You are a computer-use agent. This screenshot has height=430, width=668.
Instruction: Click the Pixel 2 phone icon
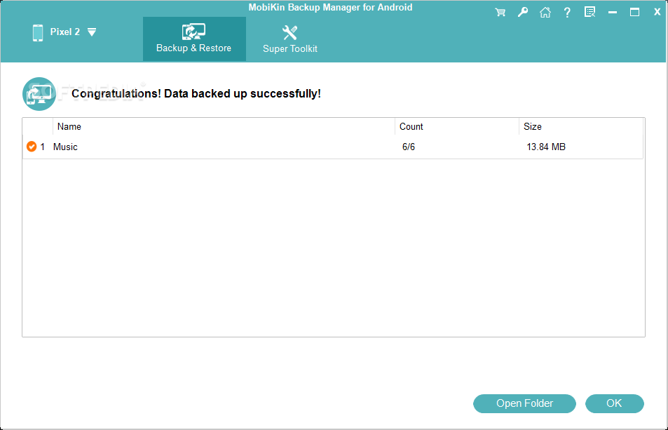(38, 32)
